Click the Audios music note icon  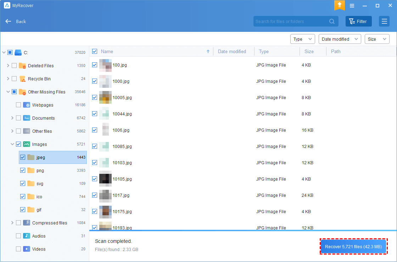tap(27, 236)
